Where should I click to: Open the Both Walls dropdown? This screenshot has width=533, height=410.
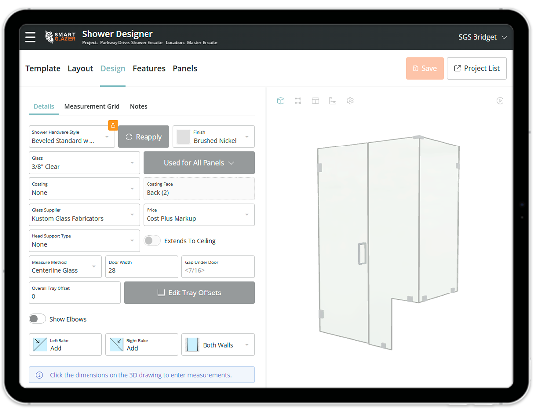point(218,345)
